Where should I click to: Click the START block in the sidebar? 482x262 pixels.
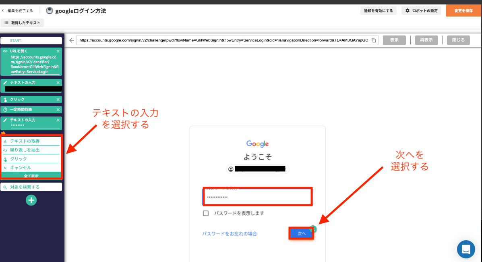click(31, 41)
